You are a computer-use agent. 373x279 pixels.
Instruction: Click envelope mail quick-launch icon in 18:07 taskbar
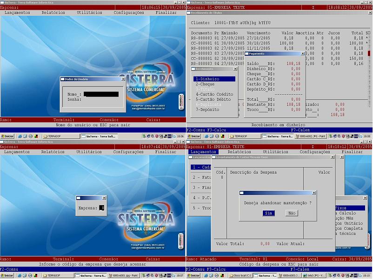click(25, 276)
